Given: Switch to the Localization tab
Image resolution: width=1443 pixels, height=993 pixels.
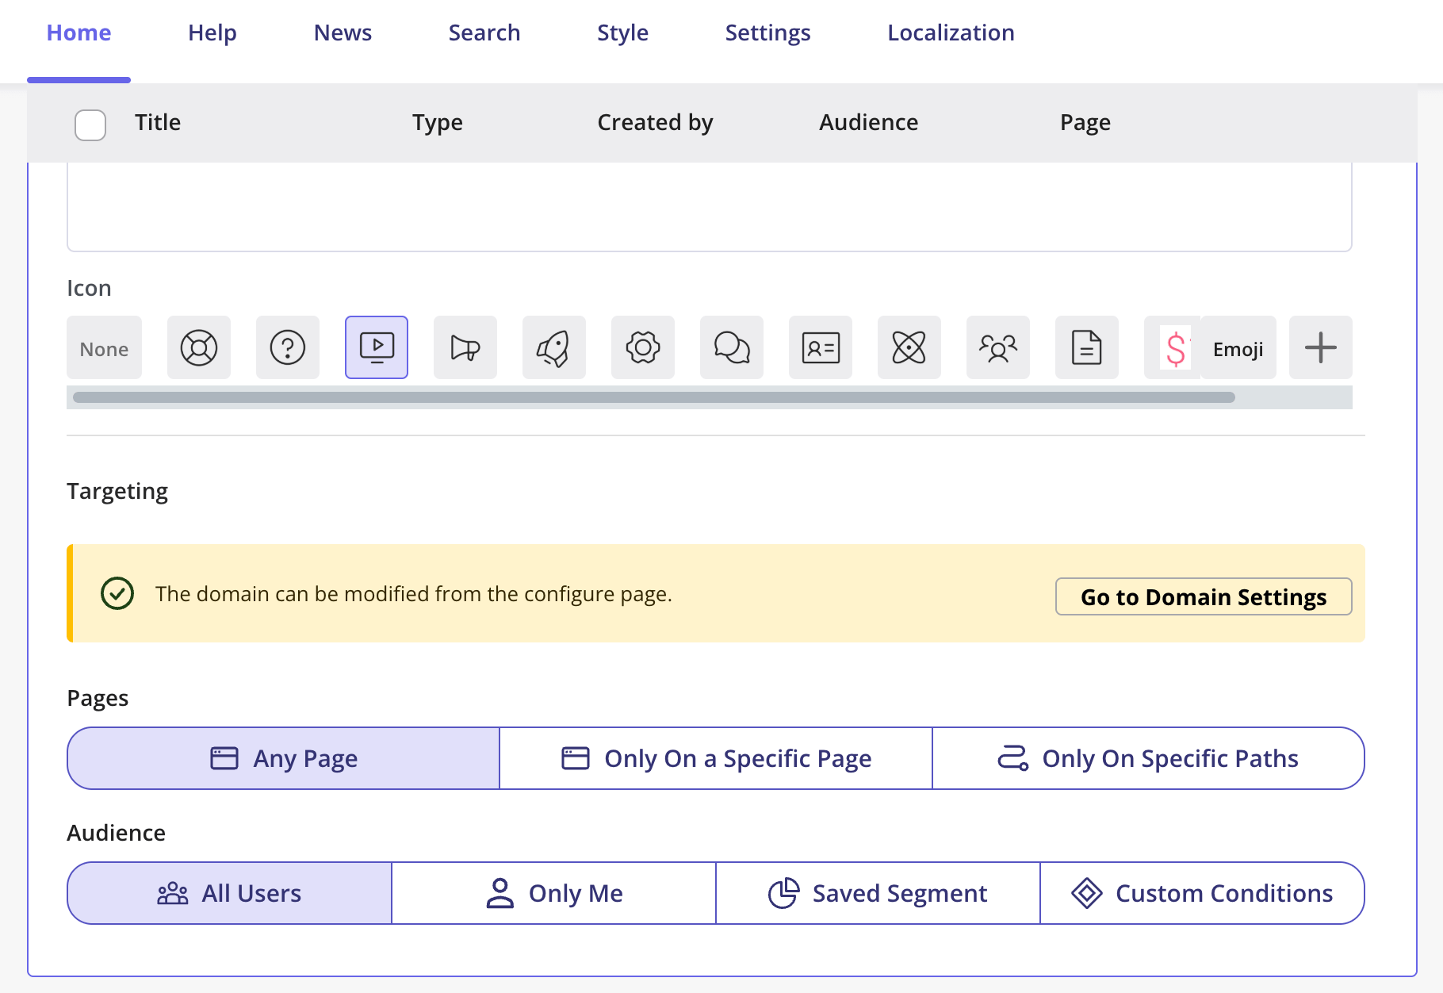Looking at the screenshot, I should 951,33.
